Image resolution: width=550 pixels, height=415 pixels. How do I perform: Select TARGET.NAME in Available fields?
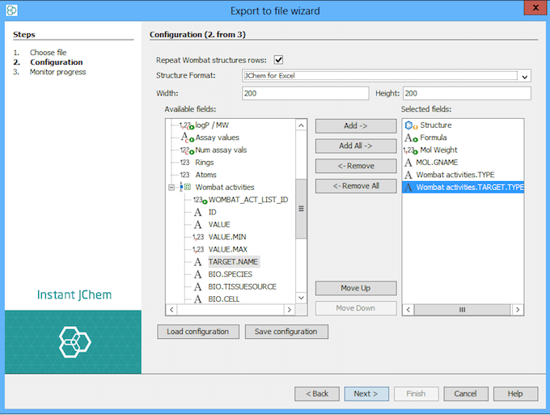[233, 261]
